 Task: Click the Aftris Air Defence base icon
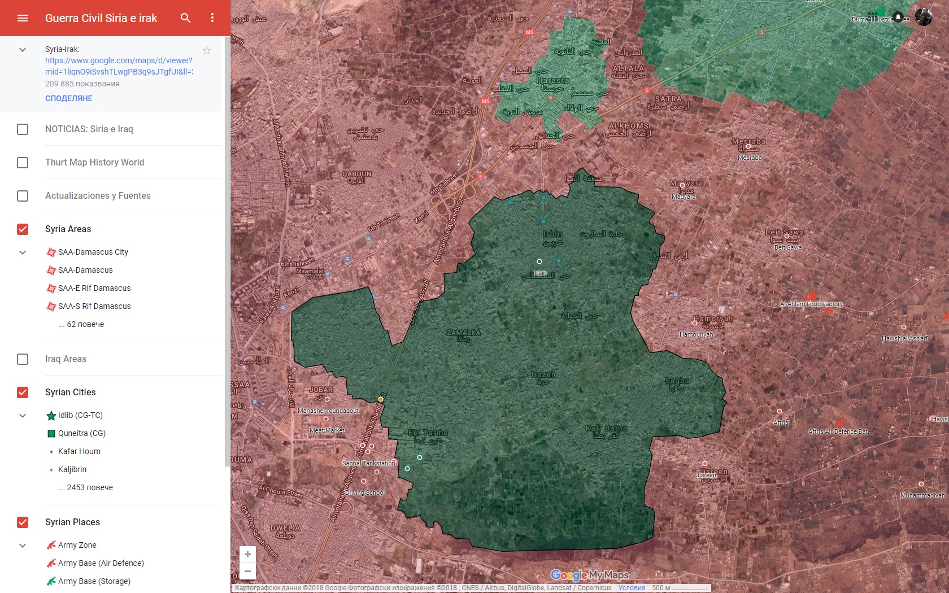pyautogui.click(x=840, y=422)
